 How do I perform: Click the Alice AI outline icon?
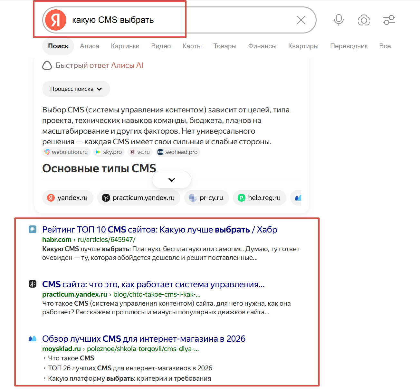[47, 65]
